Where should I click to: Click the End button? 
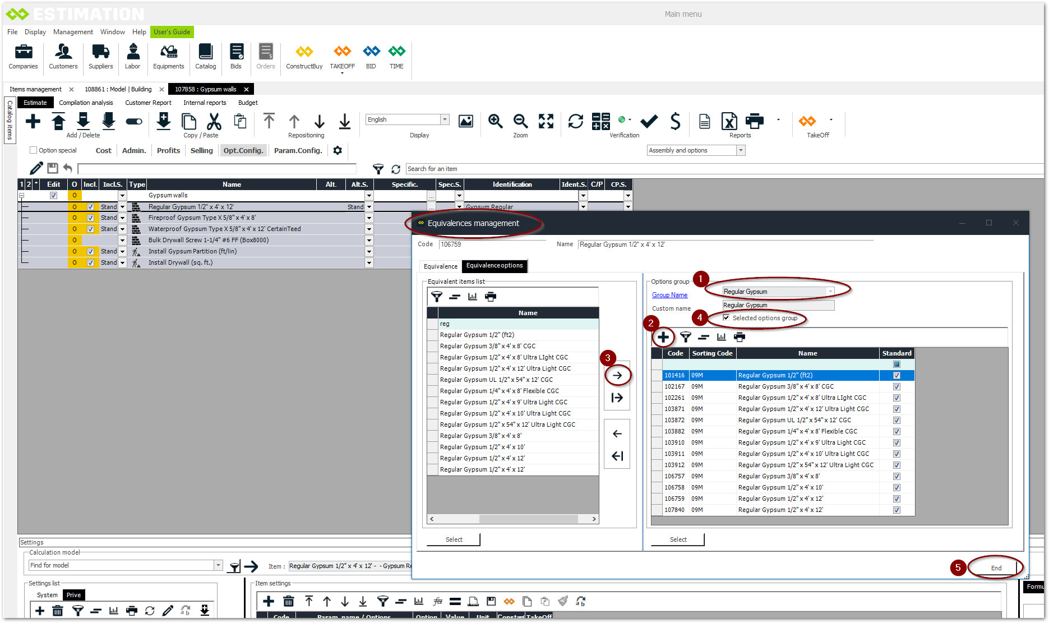pyautogui.click(x=996, y=568)
